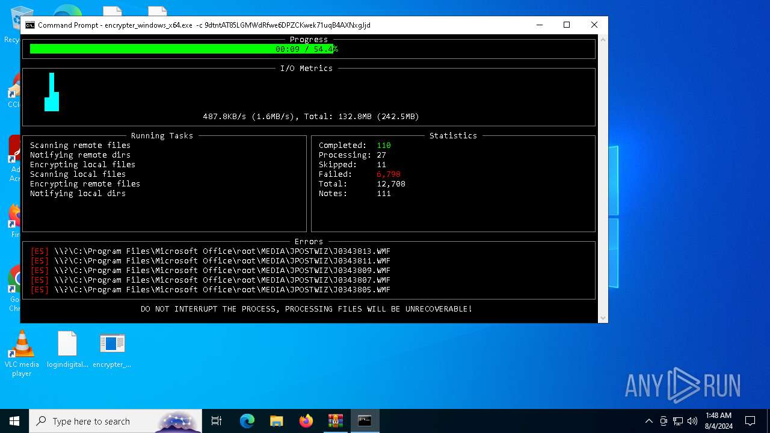Click the Completed count 110
This screenshot has height=433, width=770.
coord(384,145)
